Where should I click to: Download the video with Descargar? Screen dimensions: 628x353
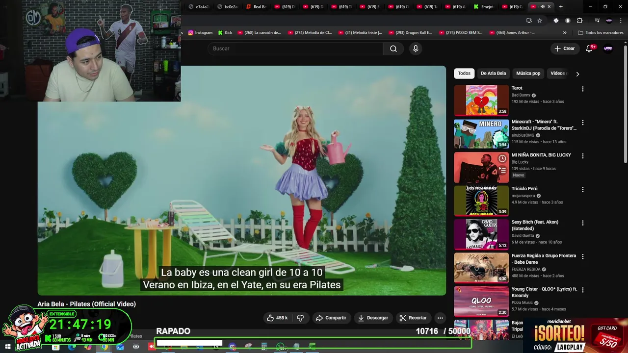tap(373, 318)
